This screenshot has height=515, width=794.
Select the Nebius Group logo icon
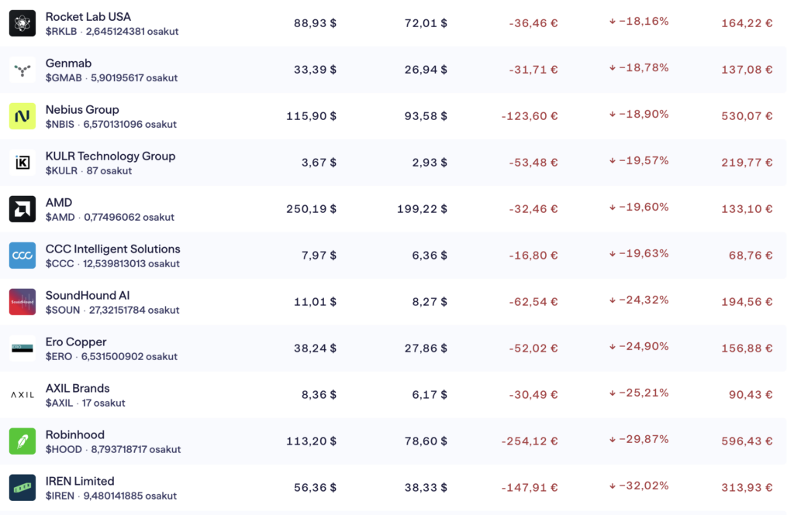22,116
